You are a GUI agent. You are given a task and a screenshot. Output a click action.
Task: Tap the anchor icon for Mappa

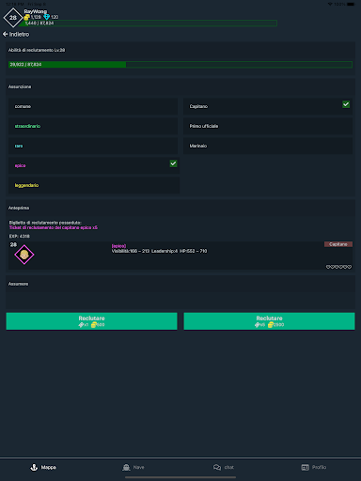[x=34, y=467]
